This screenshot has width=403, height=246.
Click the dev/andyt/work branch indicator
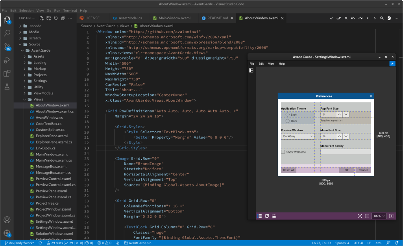pos(19,243)
